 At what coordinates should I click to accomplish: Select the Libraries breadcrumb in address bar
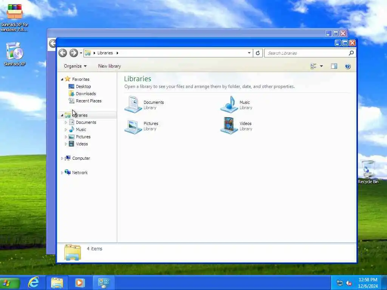105,53
